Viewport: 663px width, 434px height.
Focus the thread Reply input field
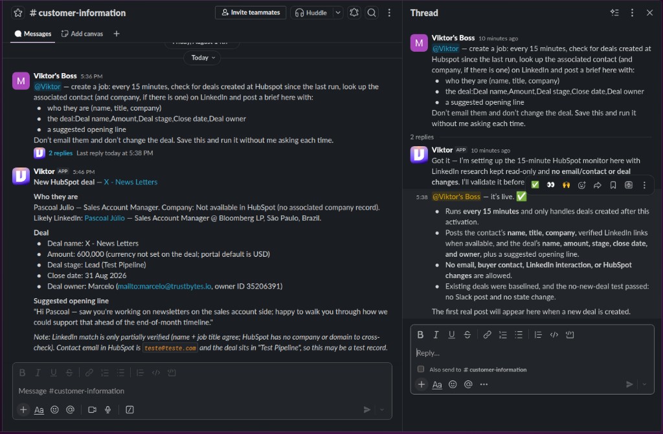[x=532, y=353]
